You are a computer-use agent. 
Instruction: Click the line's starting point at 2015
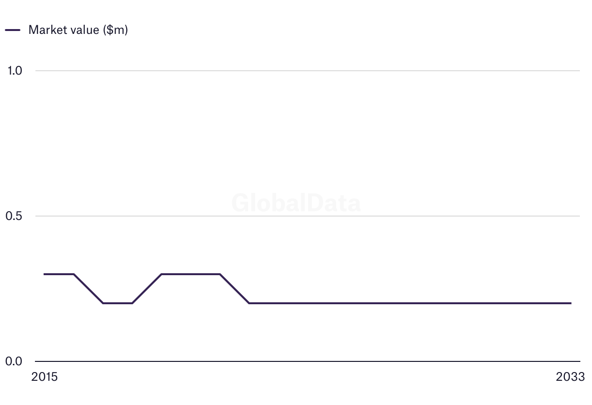tap(45, 274)
